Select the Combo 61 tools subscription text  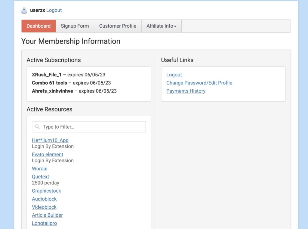(50, 83)
